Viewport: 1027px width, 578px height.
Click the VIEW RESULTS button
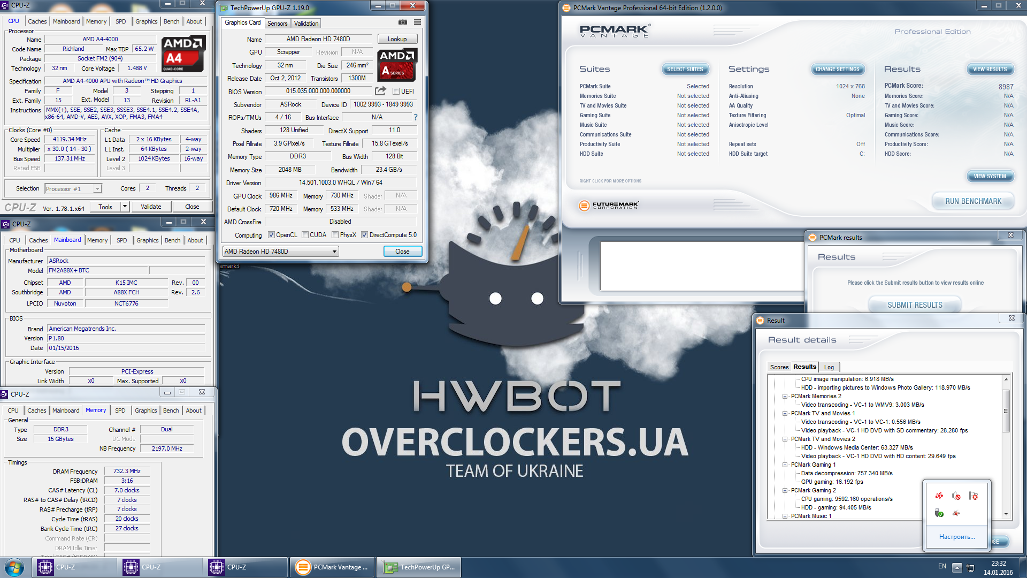coord(990,69)
